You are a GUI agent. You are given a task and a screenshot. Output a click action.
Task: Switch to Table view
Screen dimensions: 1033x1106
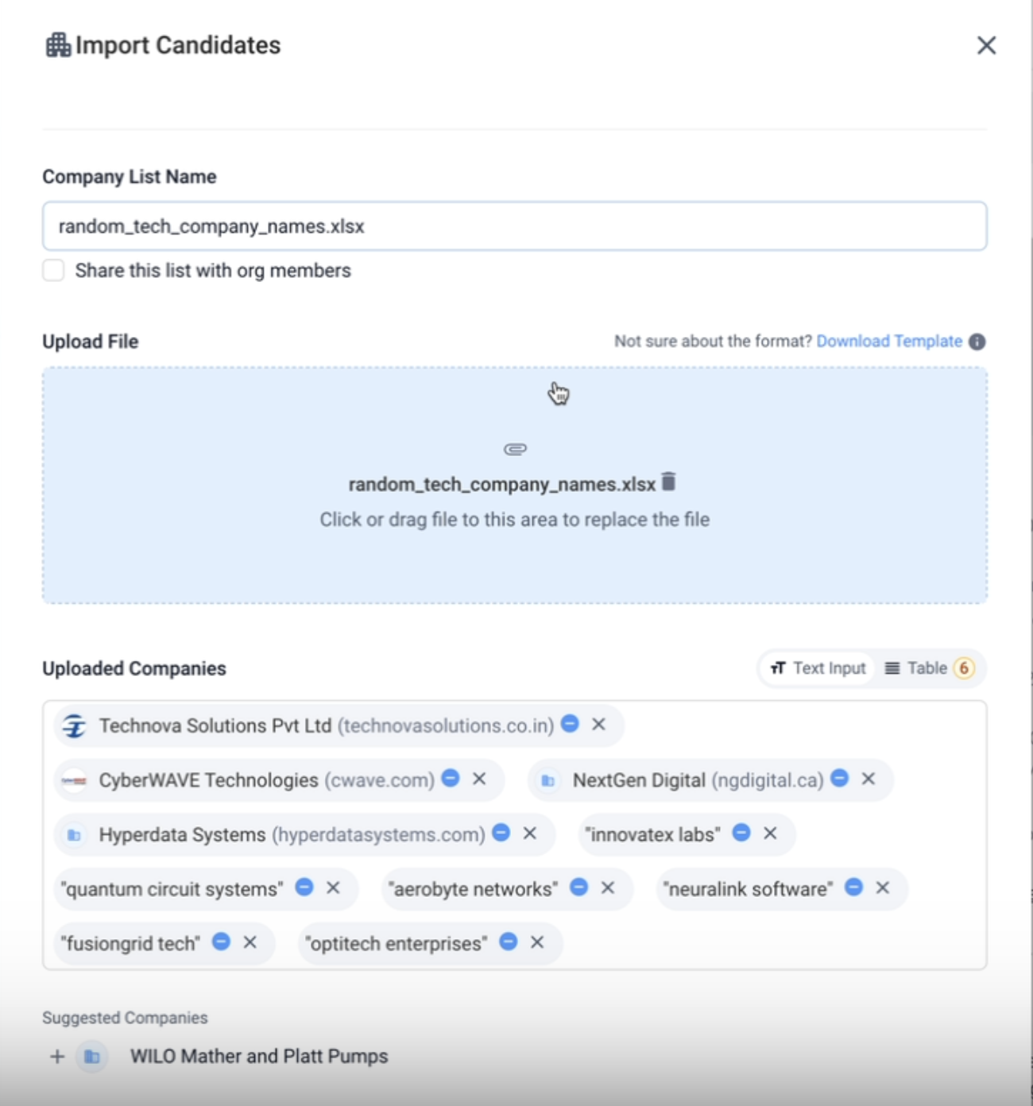[927, 668]
